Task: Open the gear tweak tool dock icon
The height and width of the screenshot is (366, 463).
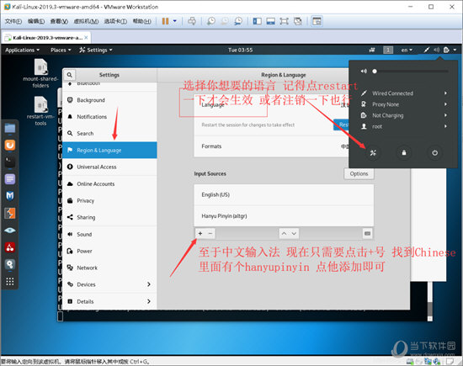Action: point(10,264)
